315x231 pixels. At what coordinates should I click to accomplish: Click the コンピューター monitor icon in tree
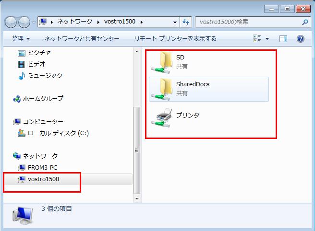pyautogui.click(x=17, y=122)
